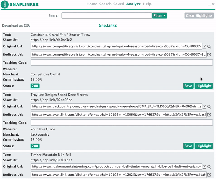Download links as CSV
The image size is (216, 179).
tap(16, 26)
